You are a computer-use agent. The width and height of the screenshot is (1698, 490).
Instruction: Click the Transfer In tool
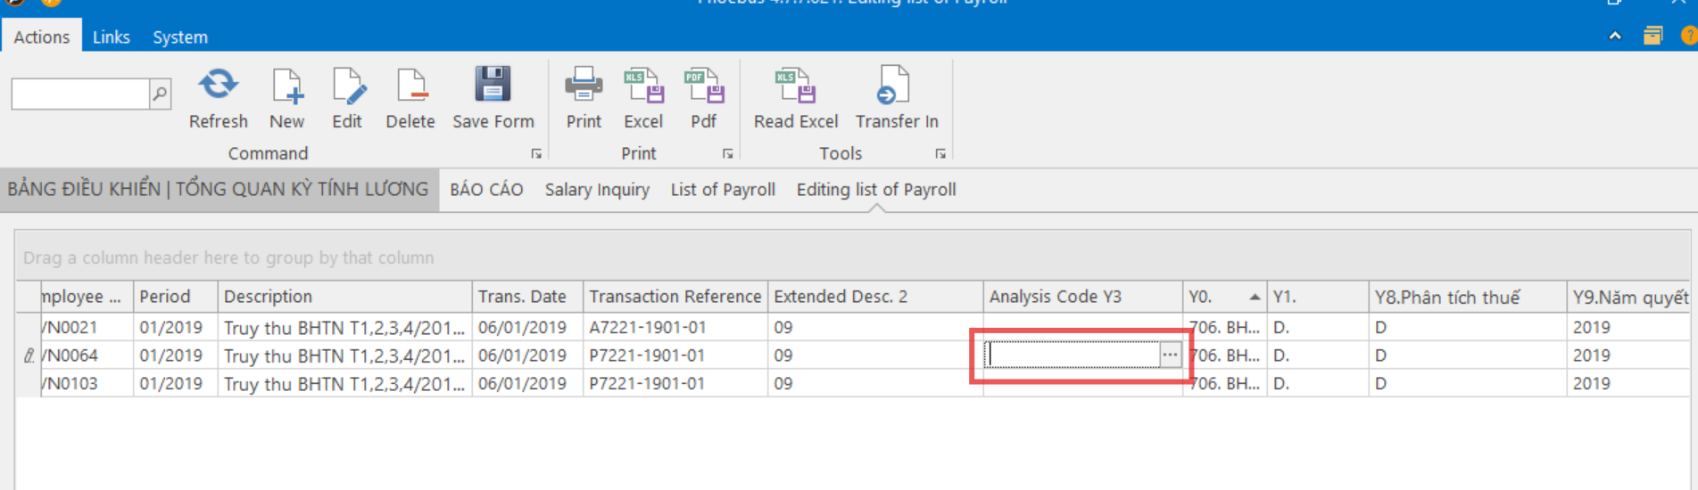pyautogui.click(x=896, y=87)
